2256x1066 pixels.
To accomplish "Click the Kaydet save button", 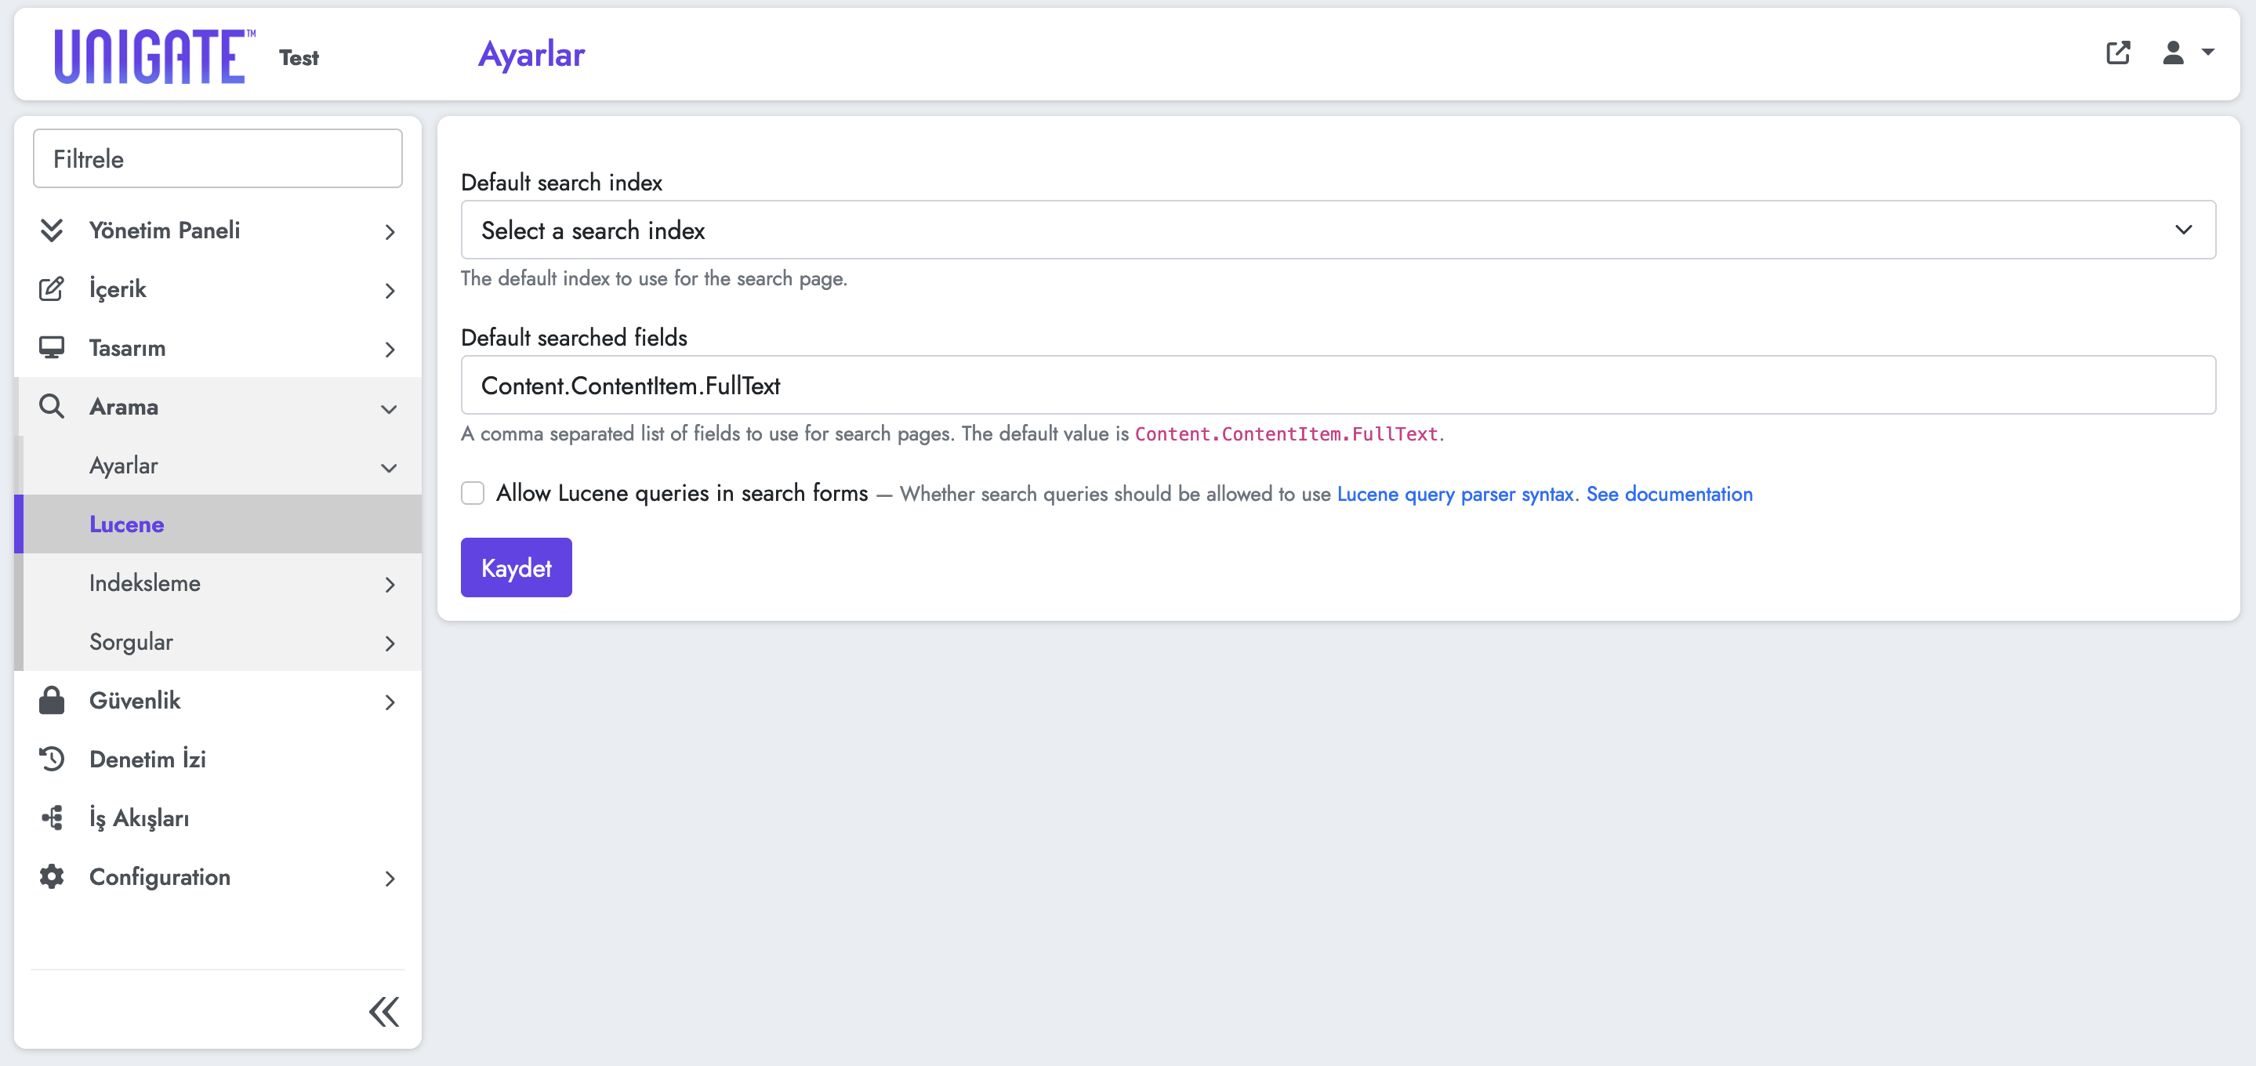I will coord(516,567).
